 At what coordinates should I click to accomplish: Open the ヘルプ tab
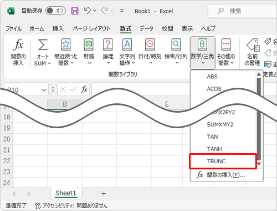click(208, 28)
